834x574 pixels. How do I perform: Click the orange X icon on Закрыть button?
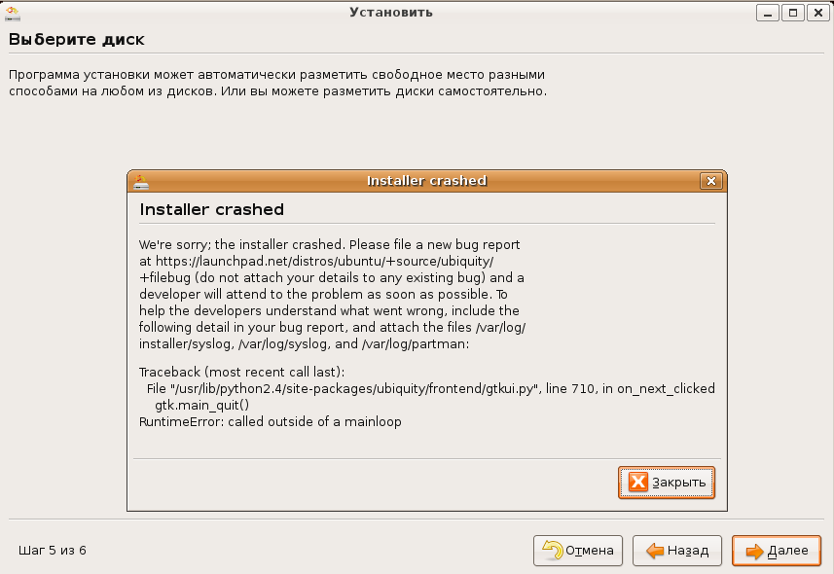pos(637,482)
